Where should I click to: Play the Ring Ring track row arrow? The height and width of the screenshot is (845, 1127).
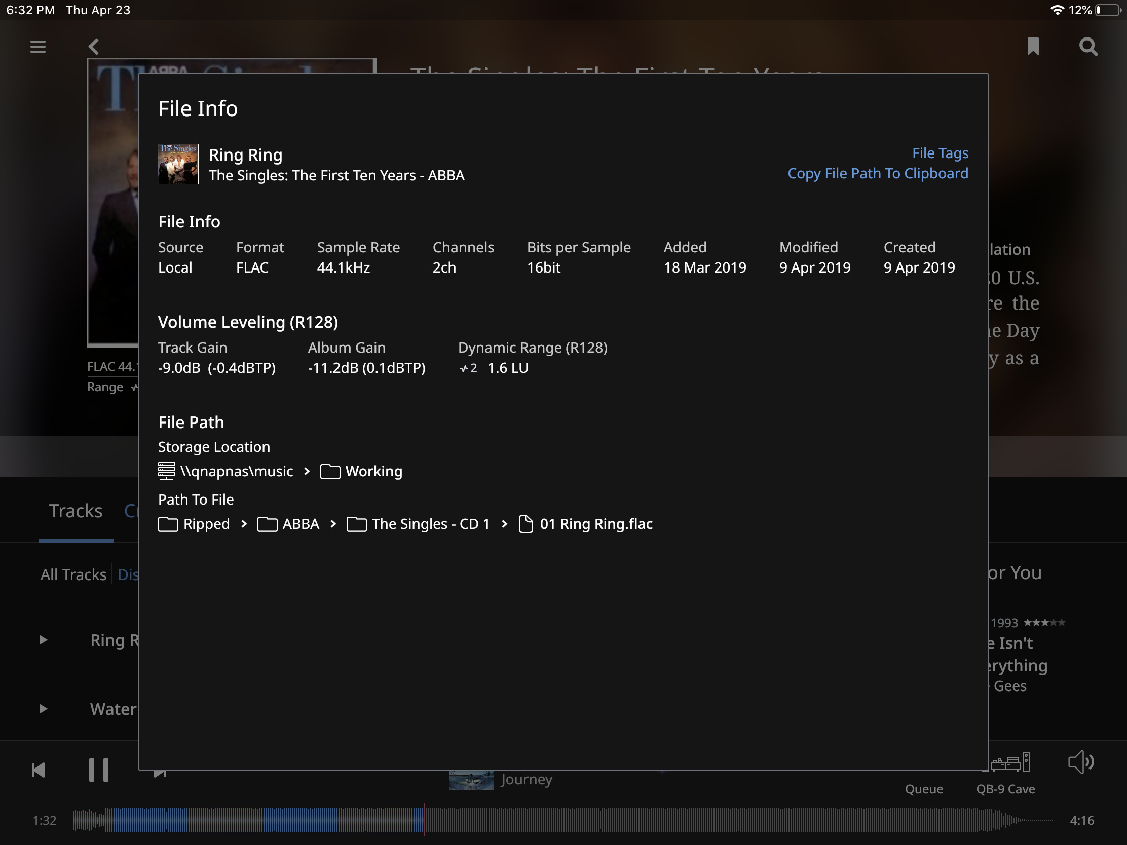pos(43,640)
